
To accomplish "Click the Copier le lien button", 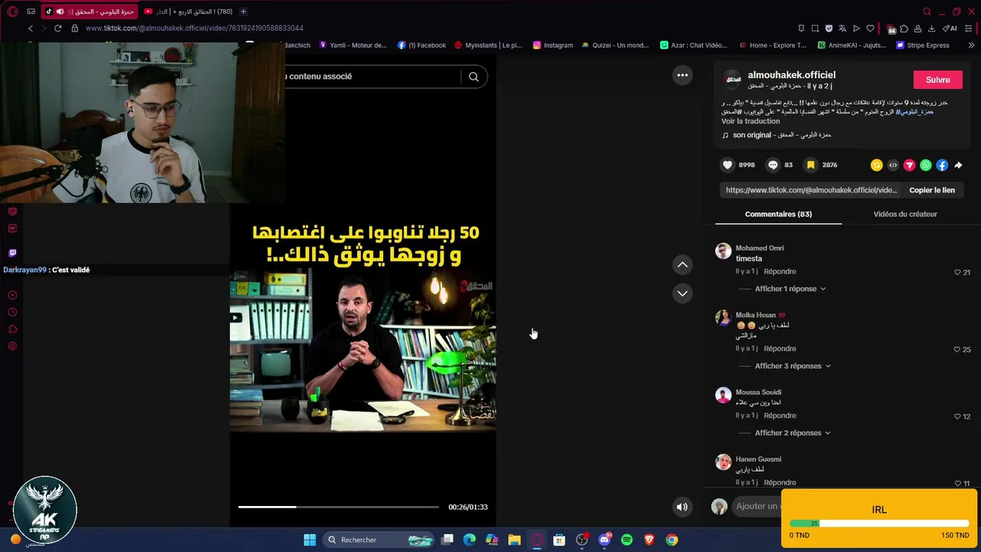I will click(932, 190).
